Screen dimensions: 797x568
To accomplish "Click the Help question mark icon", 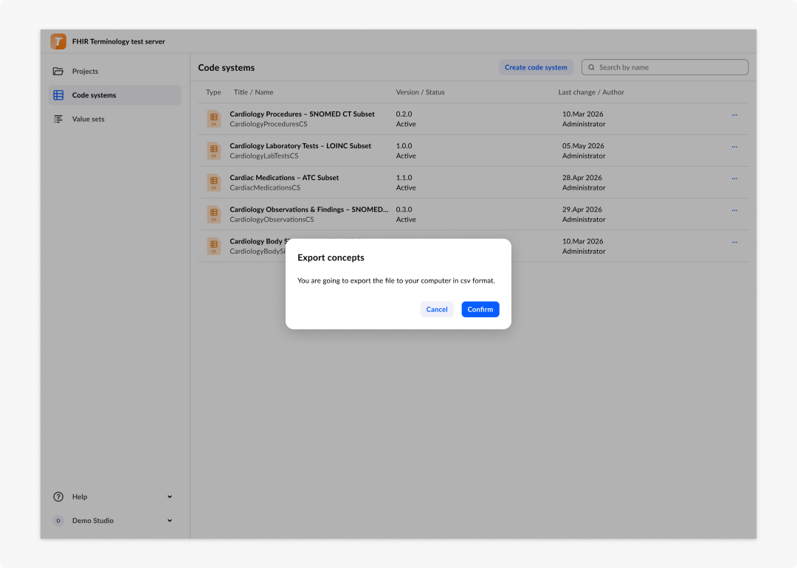I will [x=58, y=496].
